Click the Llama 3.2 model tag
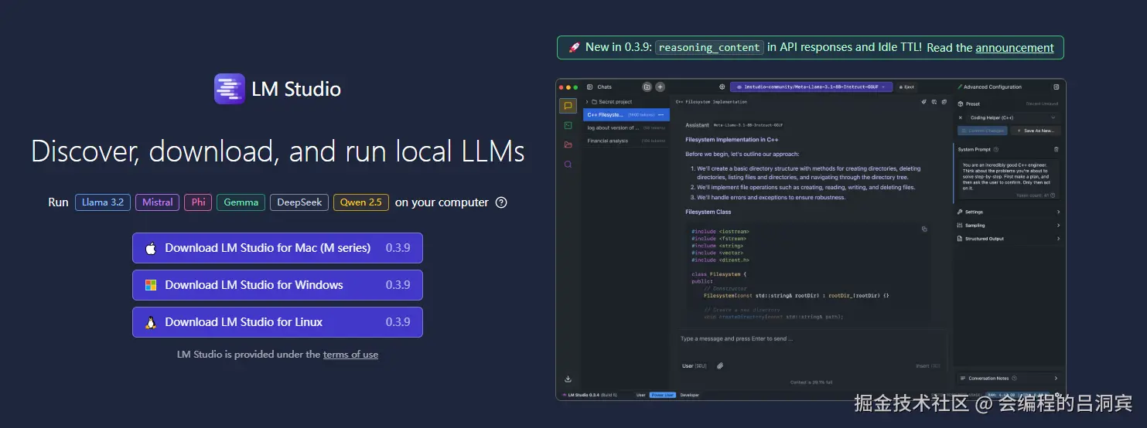Screen dimensions: 1147x428 click(103, 202)
